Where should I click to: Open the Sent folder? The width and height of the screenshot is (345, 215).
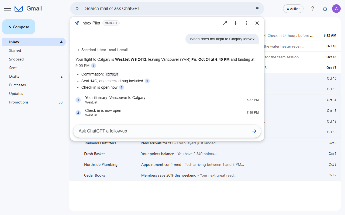coord(34,68)
